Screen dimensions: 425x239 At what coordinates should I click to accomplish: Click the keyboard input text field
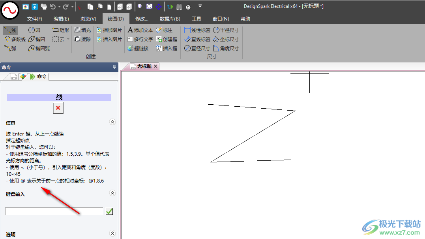click(x=54, y=211)
